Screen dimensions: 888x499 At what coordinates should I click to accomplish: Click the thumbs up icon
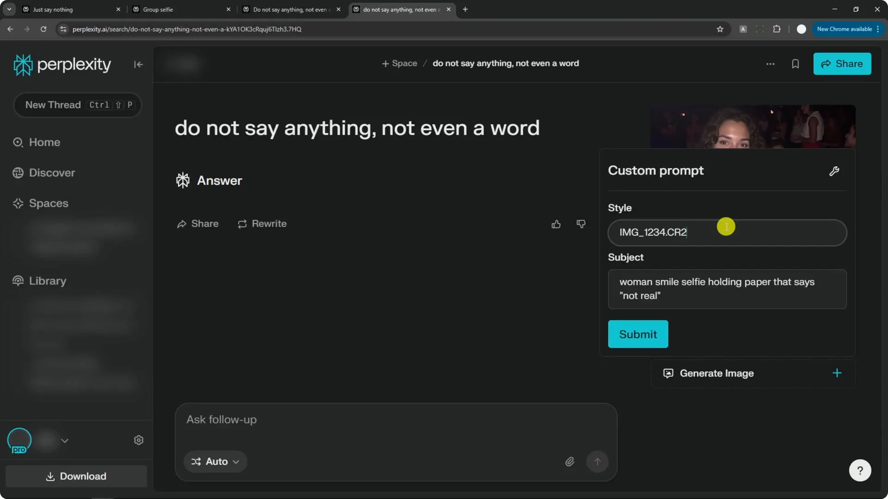(x=556, y=224)
